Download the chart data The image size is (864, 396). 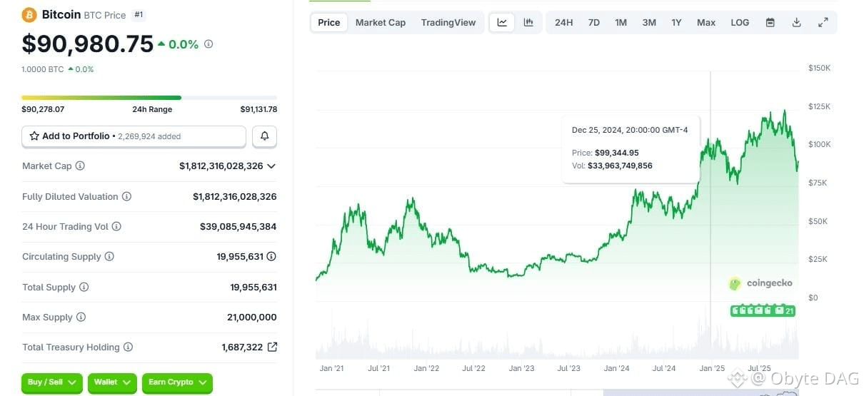796,22
